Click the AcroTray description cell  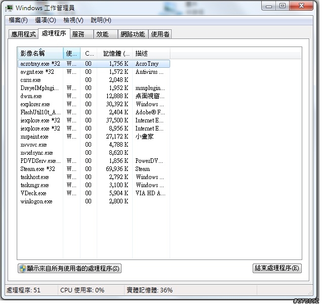click(147, 64)
